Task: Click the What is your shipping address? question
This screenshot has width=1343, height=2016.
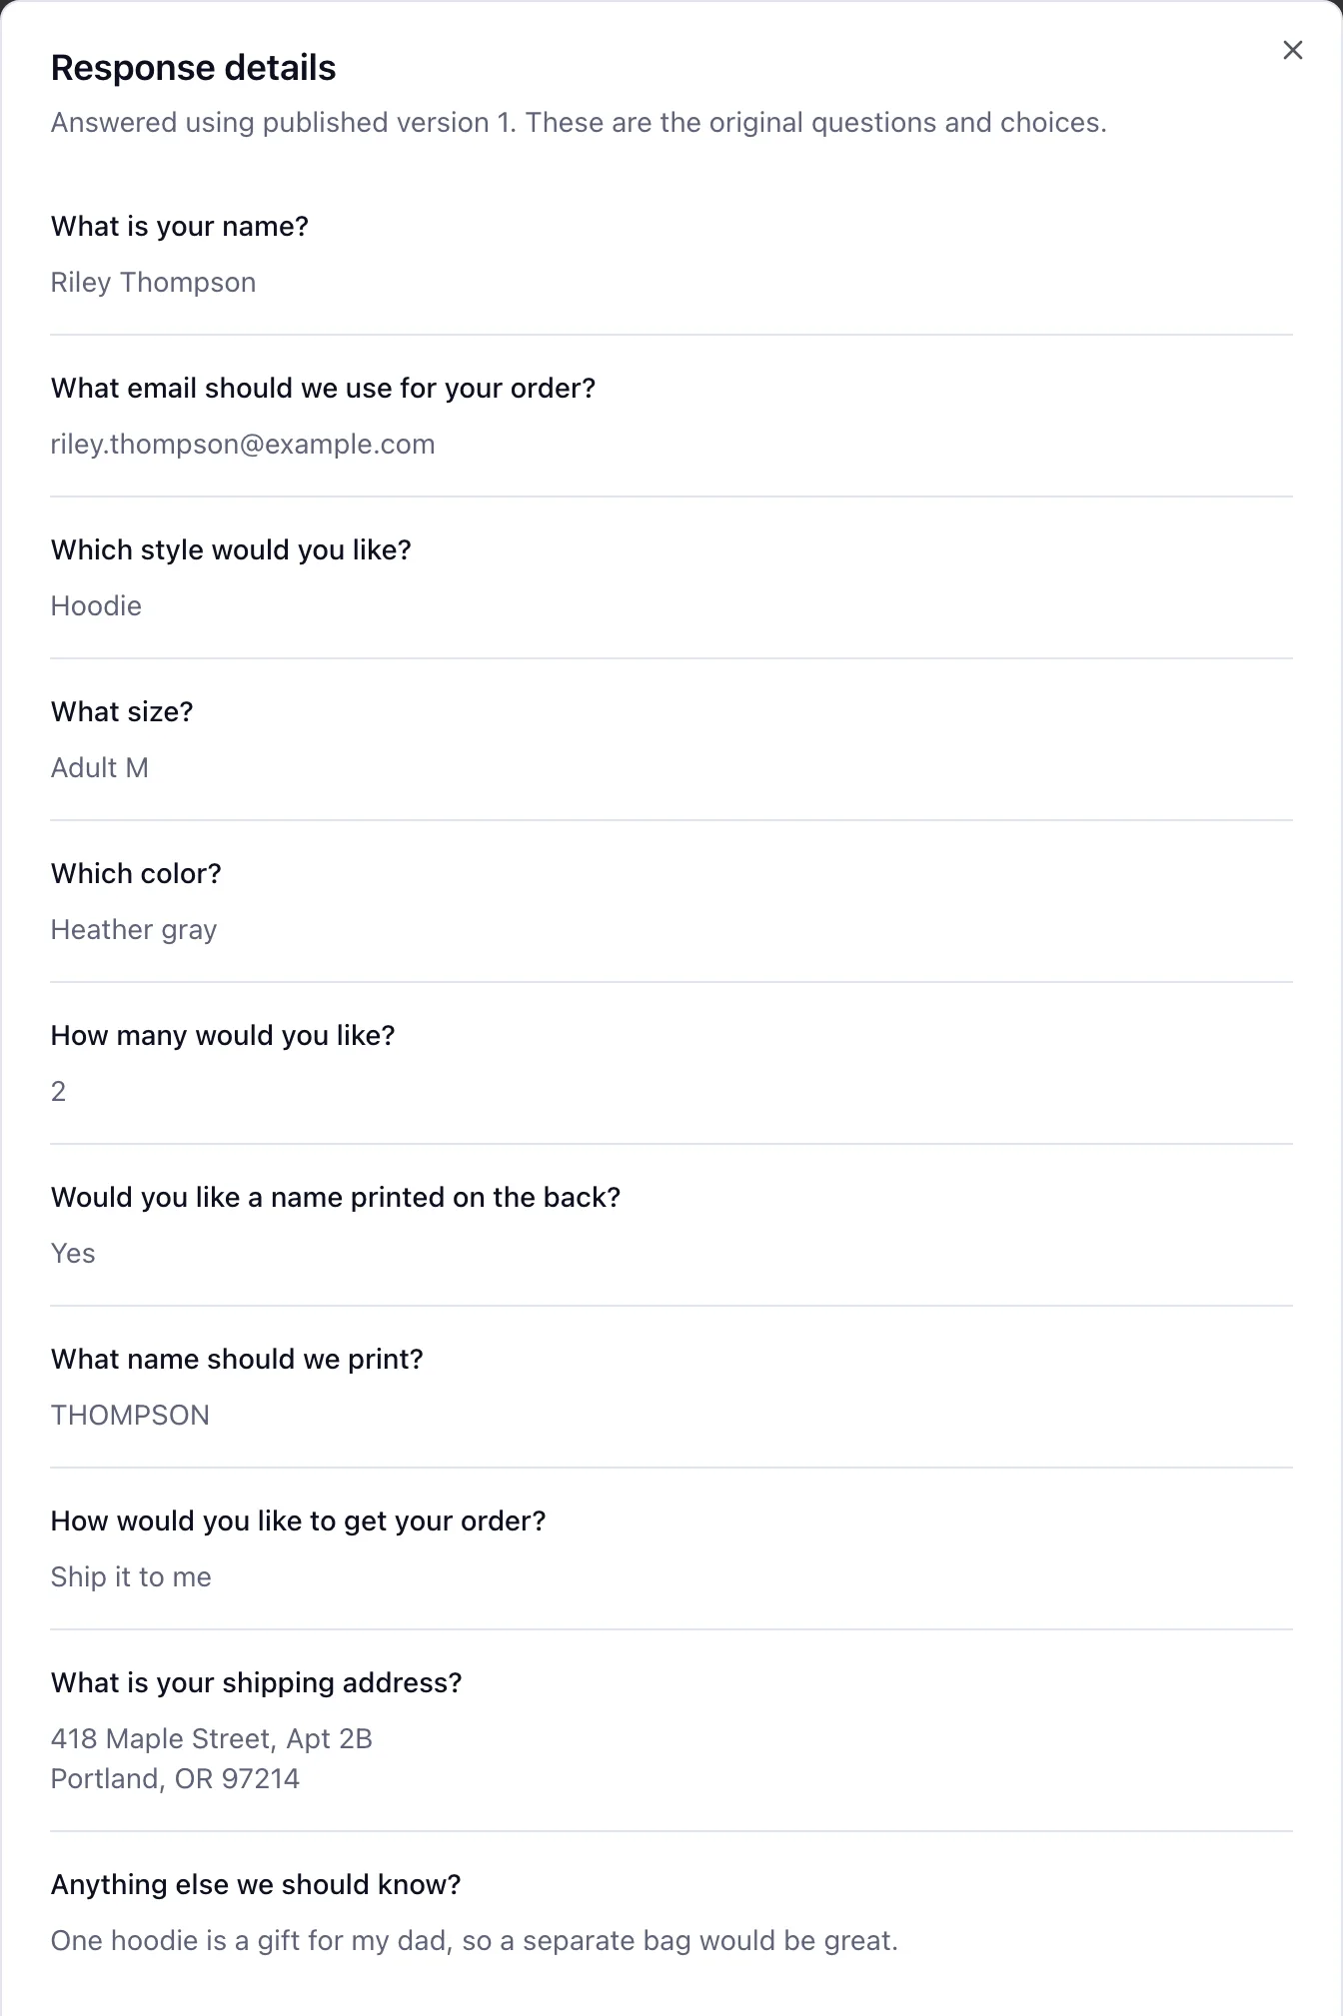Action: point(257,1683)
